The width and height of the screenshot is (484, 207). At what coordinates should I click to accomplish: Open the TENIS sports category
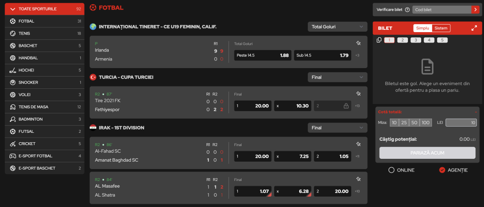(44, 33)
